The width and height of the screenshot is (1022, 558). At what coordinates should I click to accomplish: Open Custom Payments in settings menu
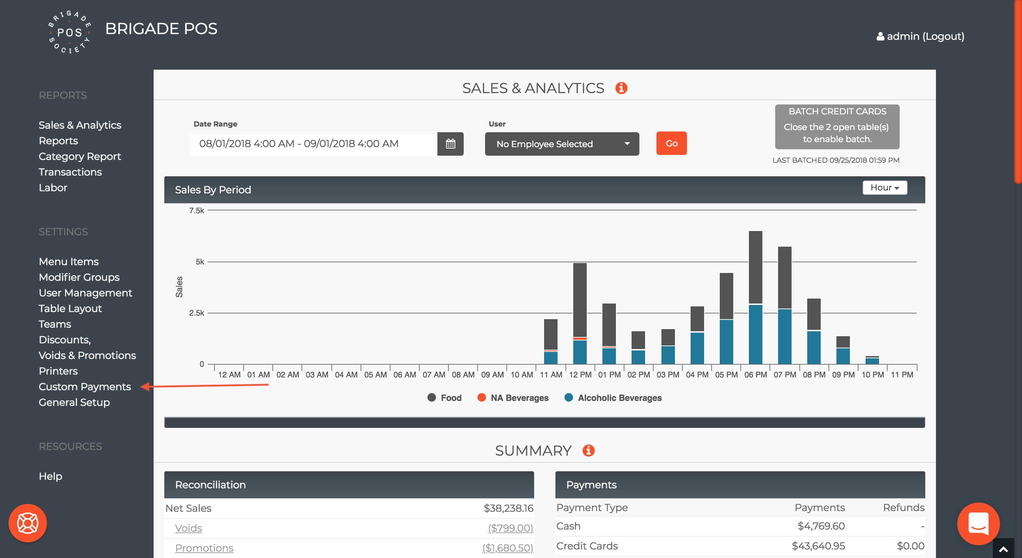[x=85, y=387]
